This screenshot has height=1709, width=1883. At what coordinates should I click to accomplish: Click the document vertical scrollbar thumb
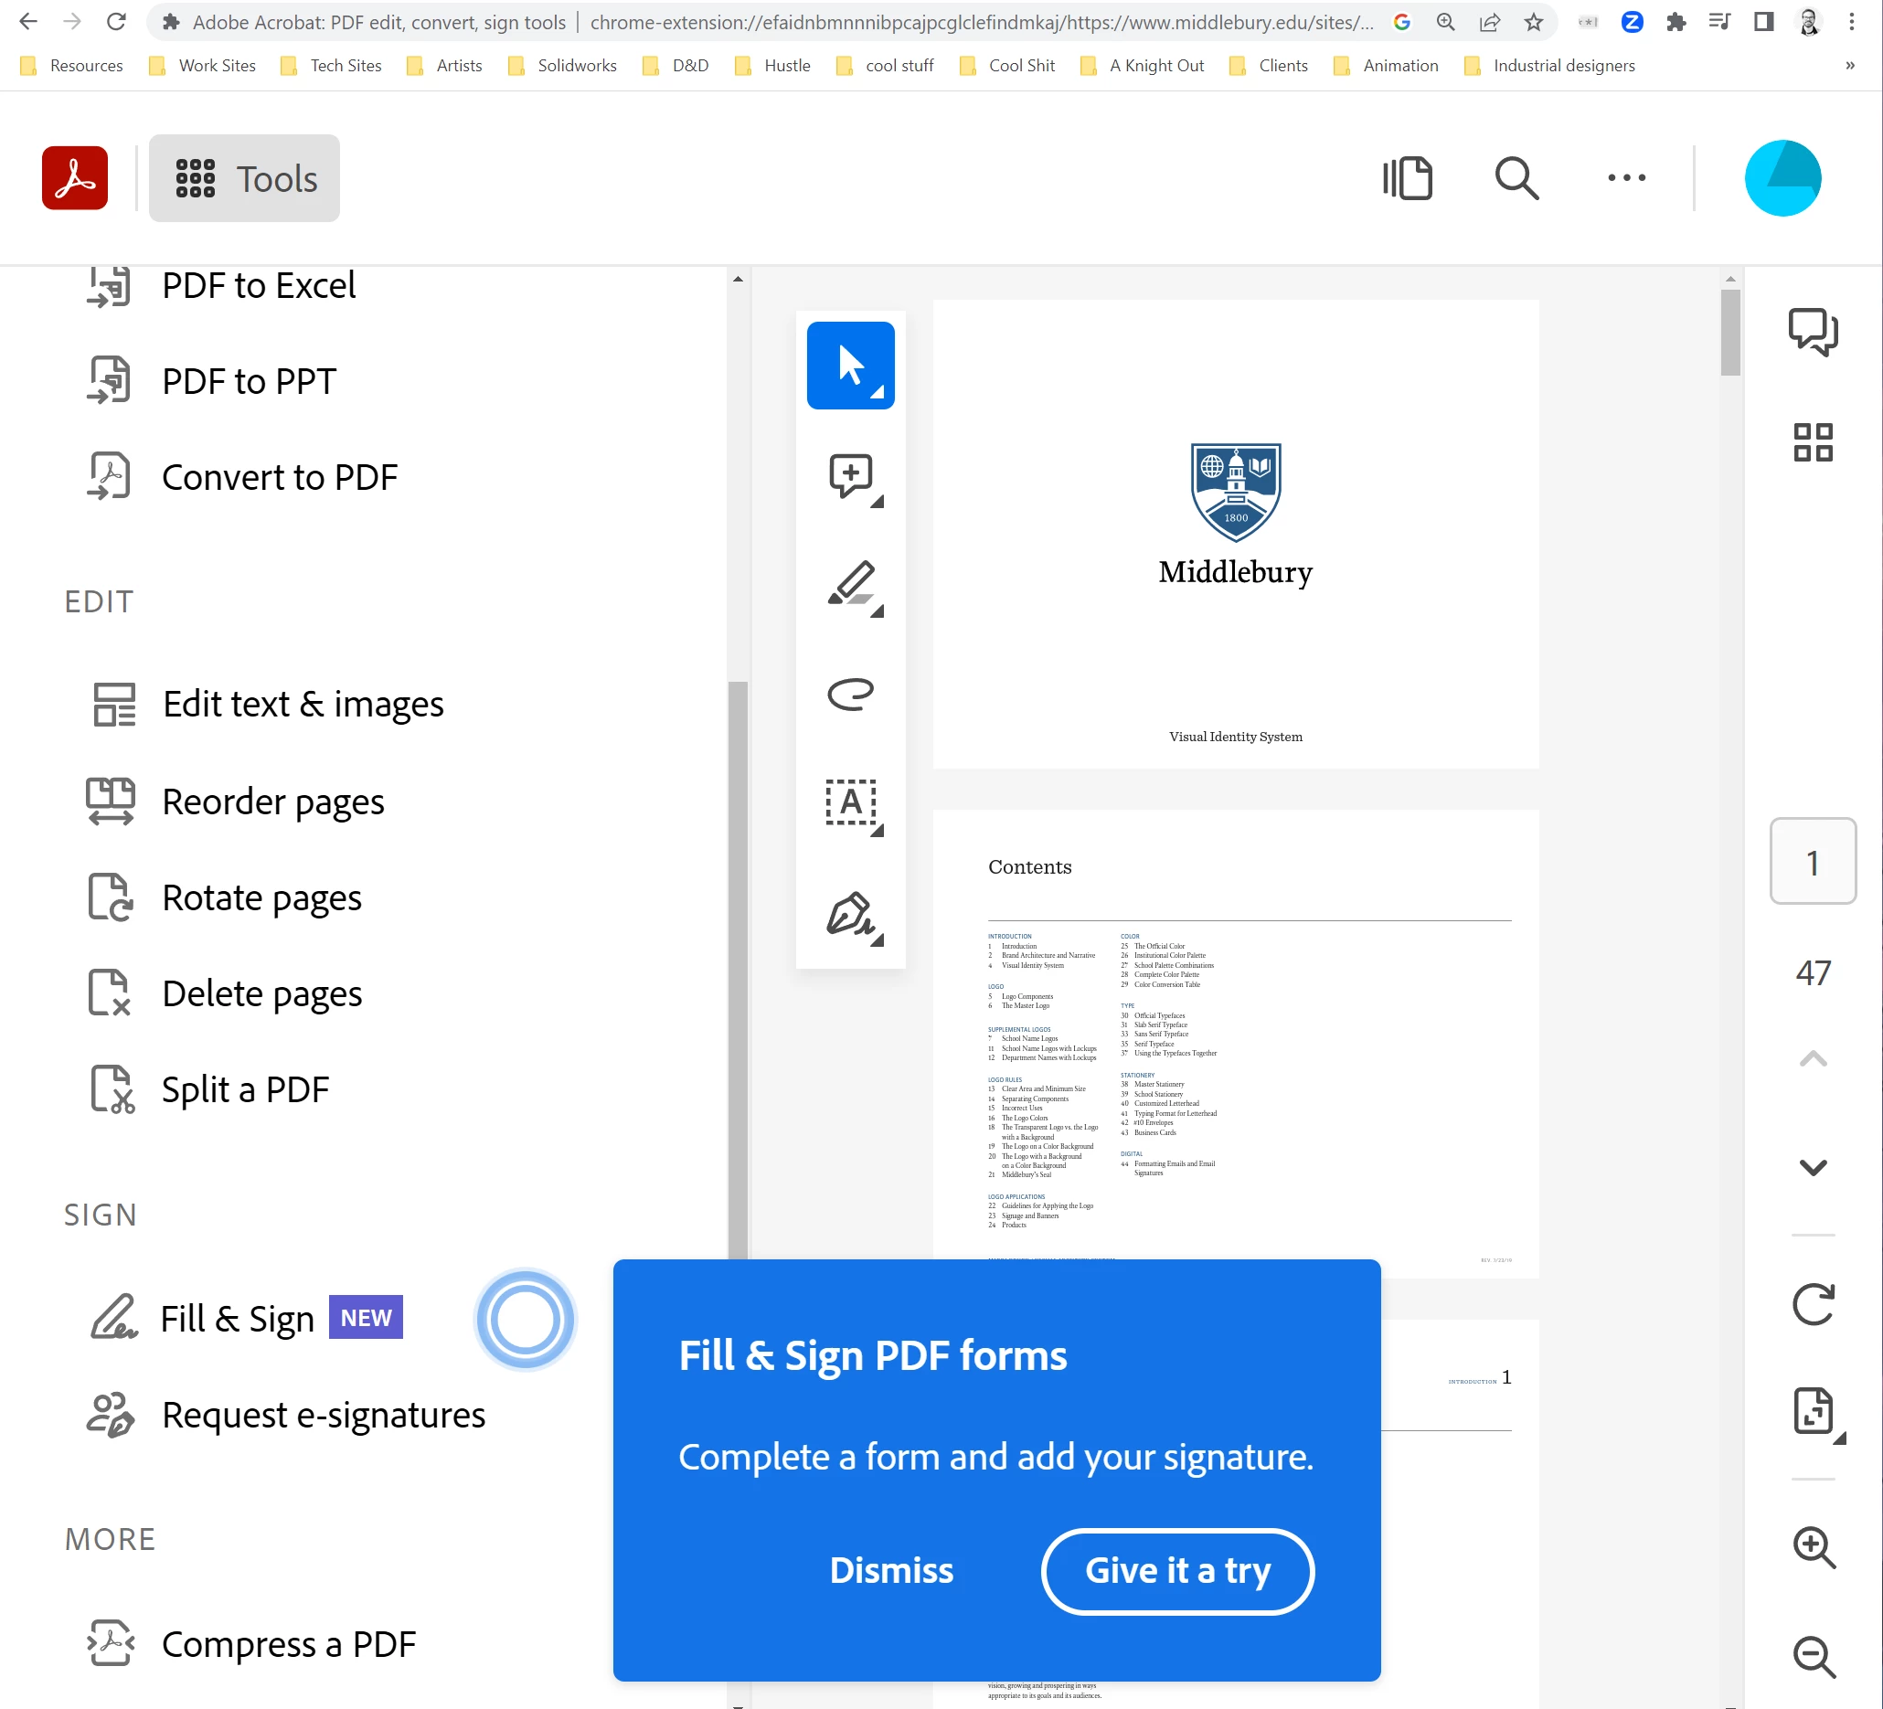(1729, 332)
